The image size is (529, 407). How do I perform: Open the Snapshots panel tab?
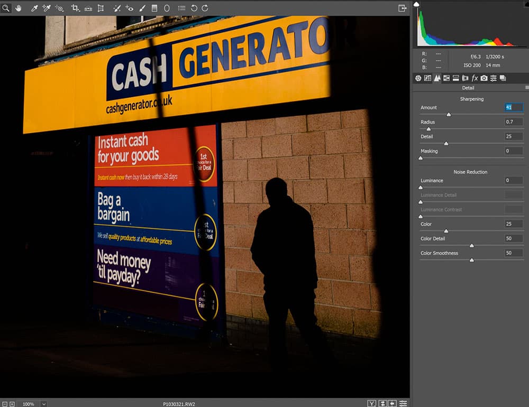503,78
